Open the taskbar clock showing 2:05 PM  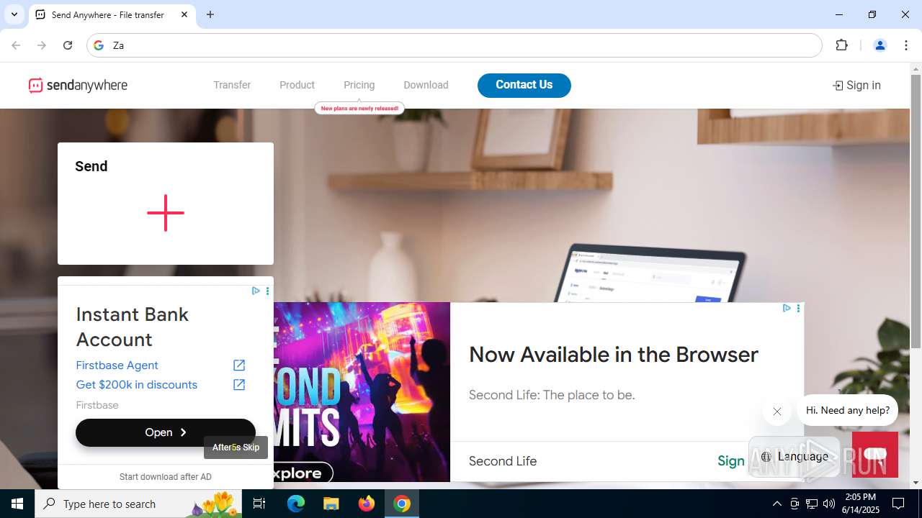click(x=860, y=504)
